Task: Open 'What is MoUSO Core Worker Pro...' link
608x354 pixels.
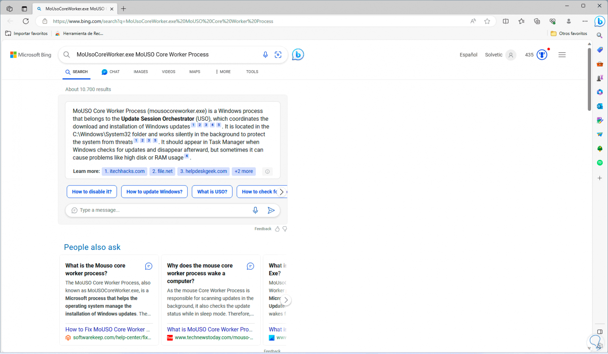Action: 210,329
